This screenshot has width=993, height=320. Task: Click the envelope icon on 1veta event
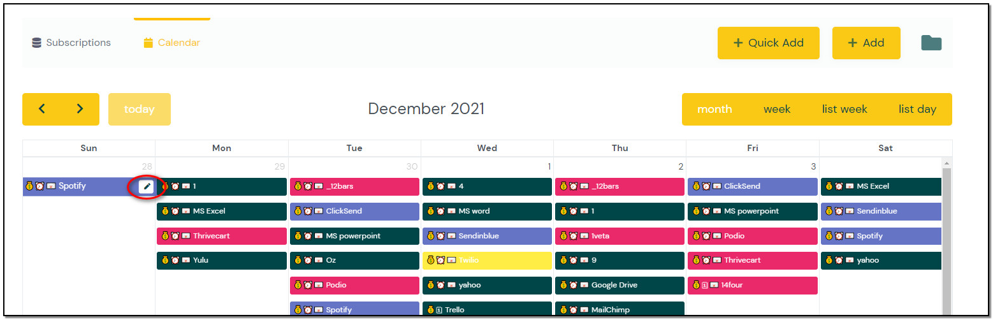tap(584, 236)
